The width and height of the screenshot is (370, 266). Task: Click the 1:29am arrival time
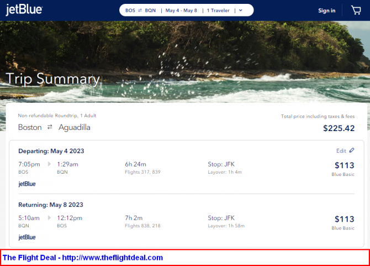67,164
